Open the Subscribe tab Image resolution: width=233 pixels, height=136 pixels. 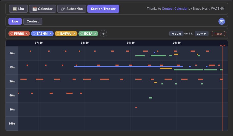click(x=72, y=9)
